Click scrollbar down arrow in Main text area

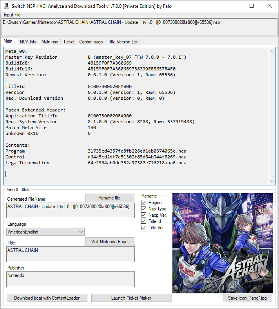point(272,181)
